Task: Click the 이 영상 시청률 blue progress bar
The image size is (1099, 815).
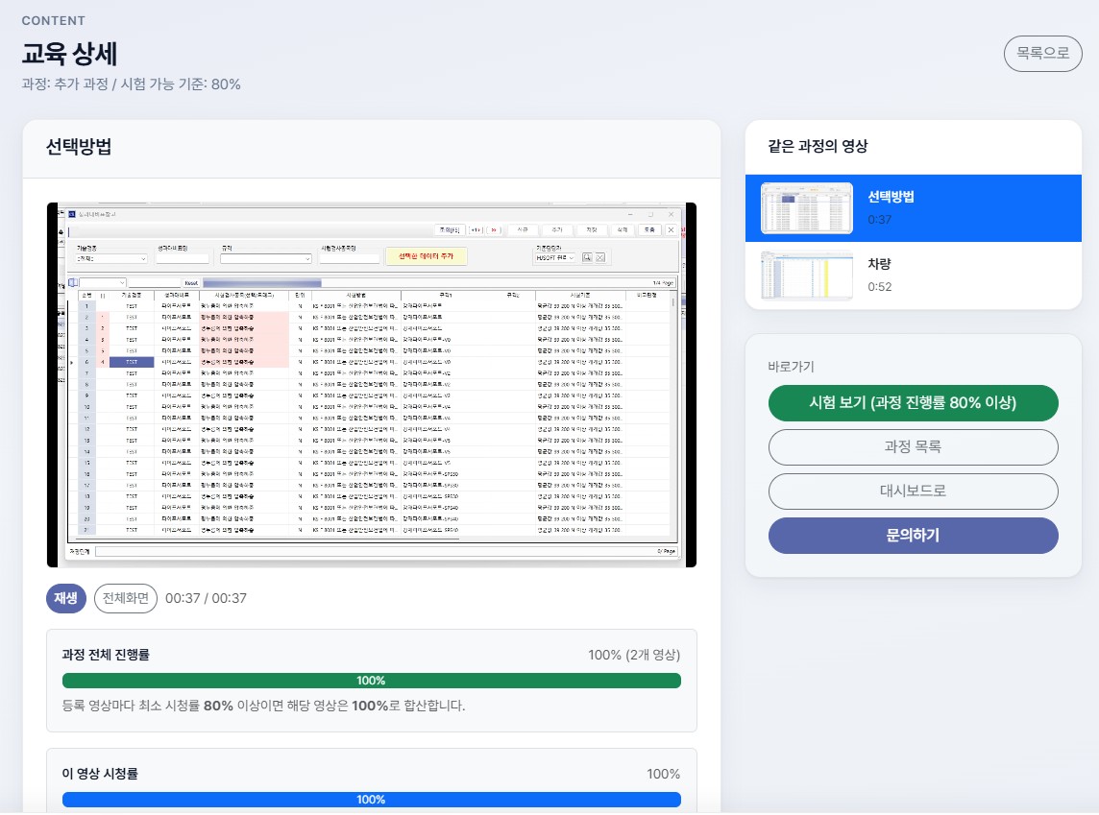Action: 372,800
